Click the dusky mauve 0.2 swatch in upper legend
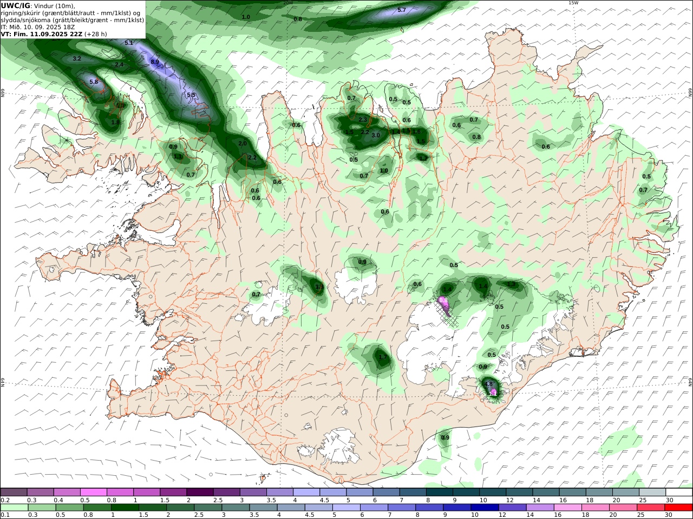 pyautogui.click(x=14, y=493)
